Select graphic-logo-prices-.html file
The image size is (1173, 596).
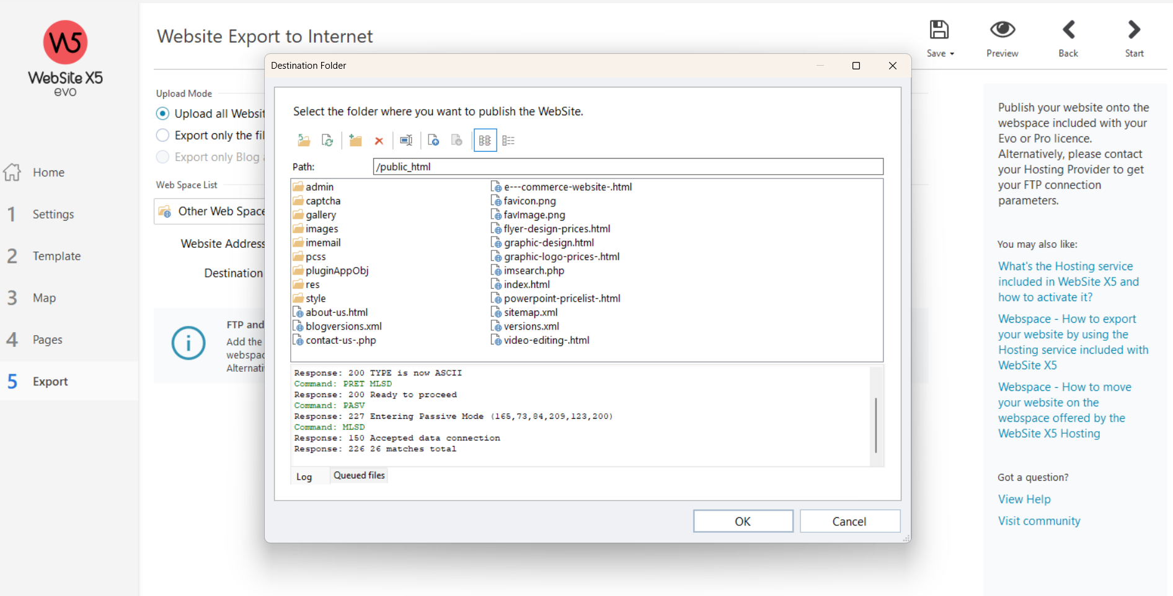556,256
